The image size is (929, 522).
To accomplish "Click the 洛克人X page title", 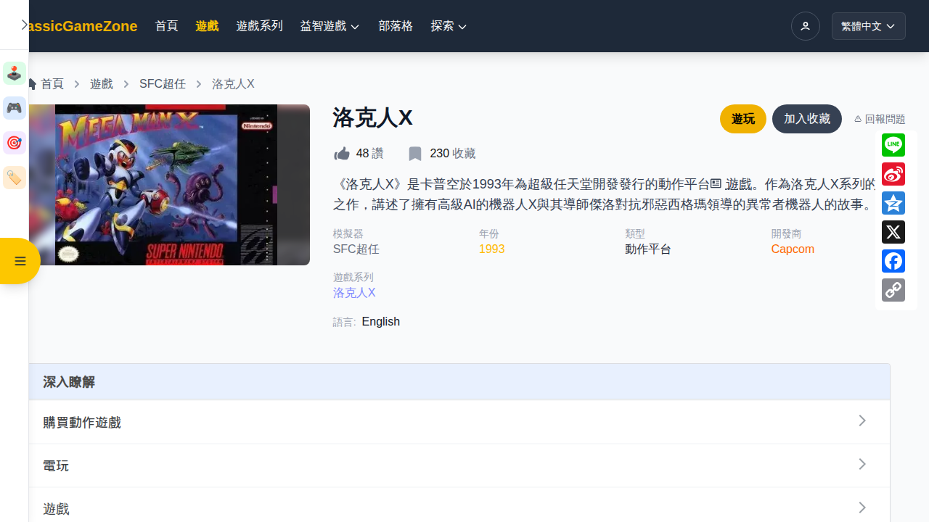I will click(x=373, y=117).
